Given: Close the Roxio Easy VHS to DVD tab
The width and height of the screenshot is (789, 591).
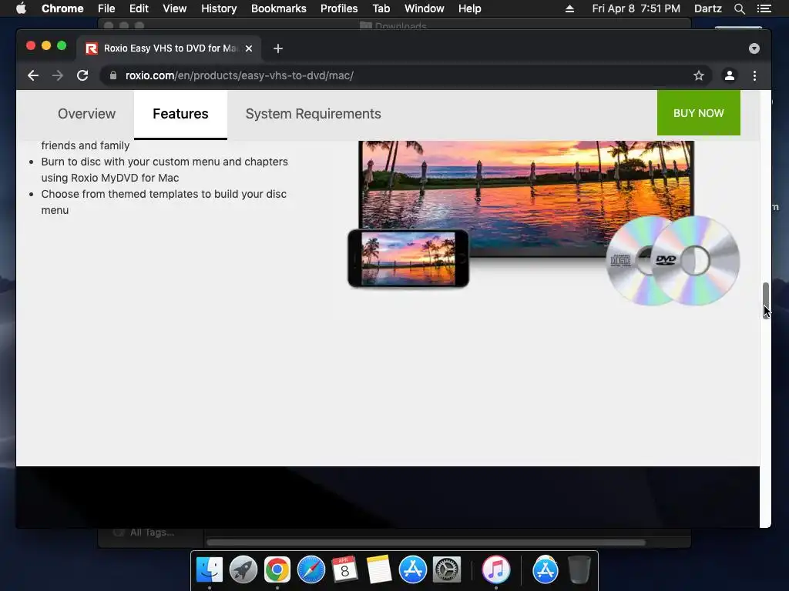Looking at the screenshot, I should coord(249,48).
